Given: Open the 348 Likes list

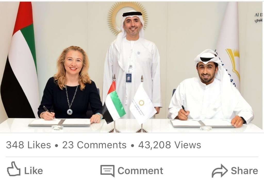Looking at the screenshot, I should (28, 145).
